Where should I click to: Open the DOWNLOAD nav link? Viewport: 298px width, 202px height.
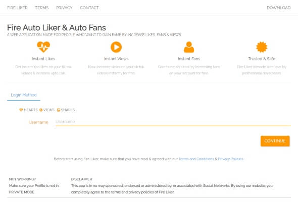click(x=279, y=8)
